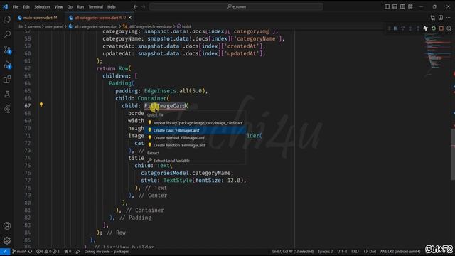Open the Selection menu
This screenshot has width=455, height=256.
(42, 6)
